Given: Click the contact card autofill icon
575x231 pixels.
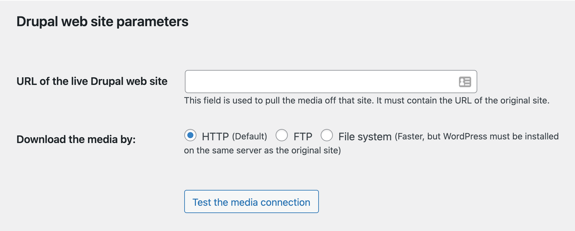Looking at the screenshot, I should (465, 82).
